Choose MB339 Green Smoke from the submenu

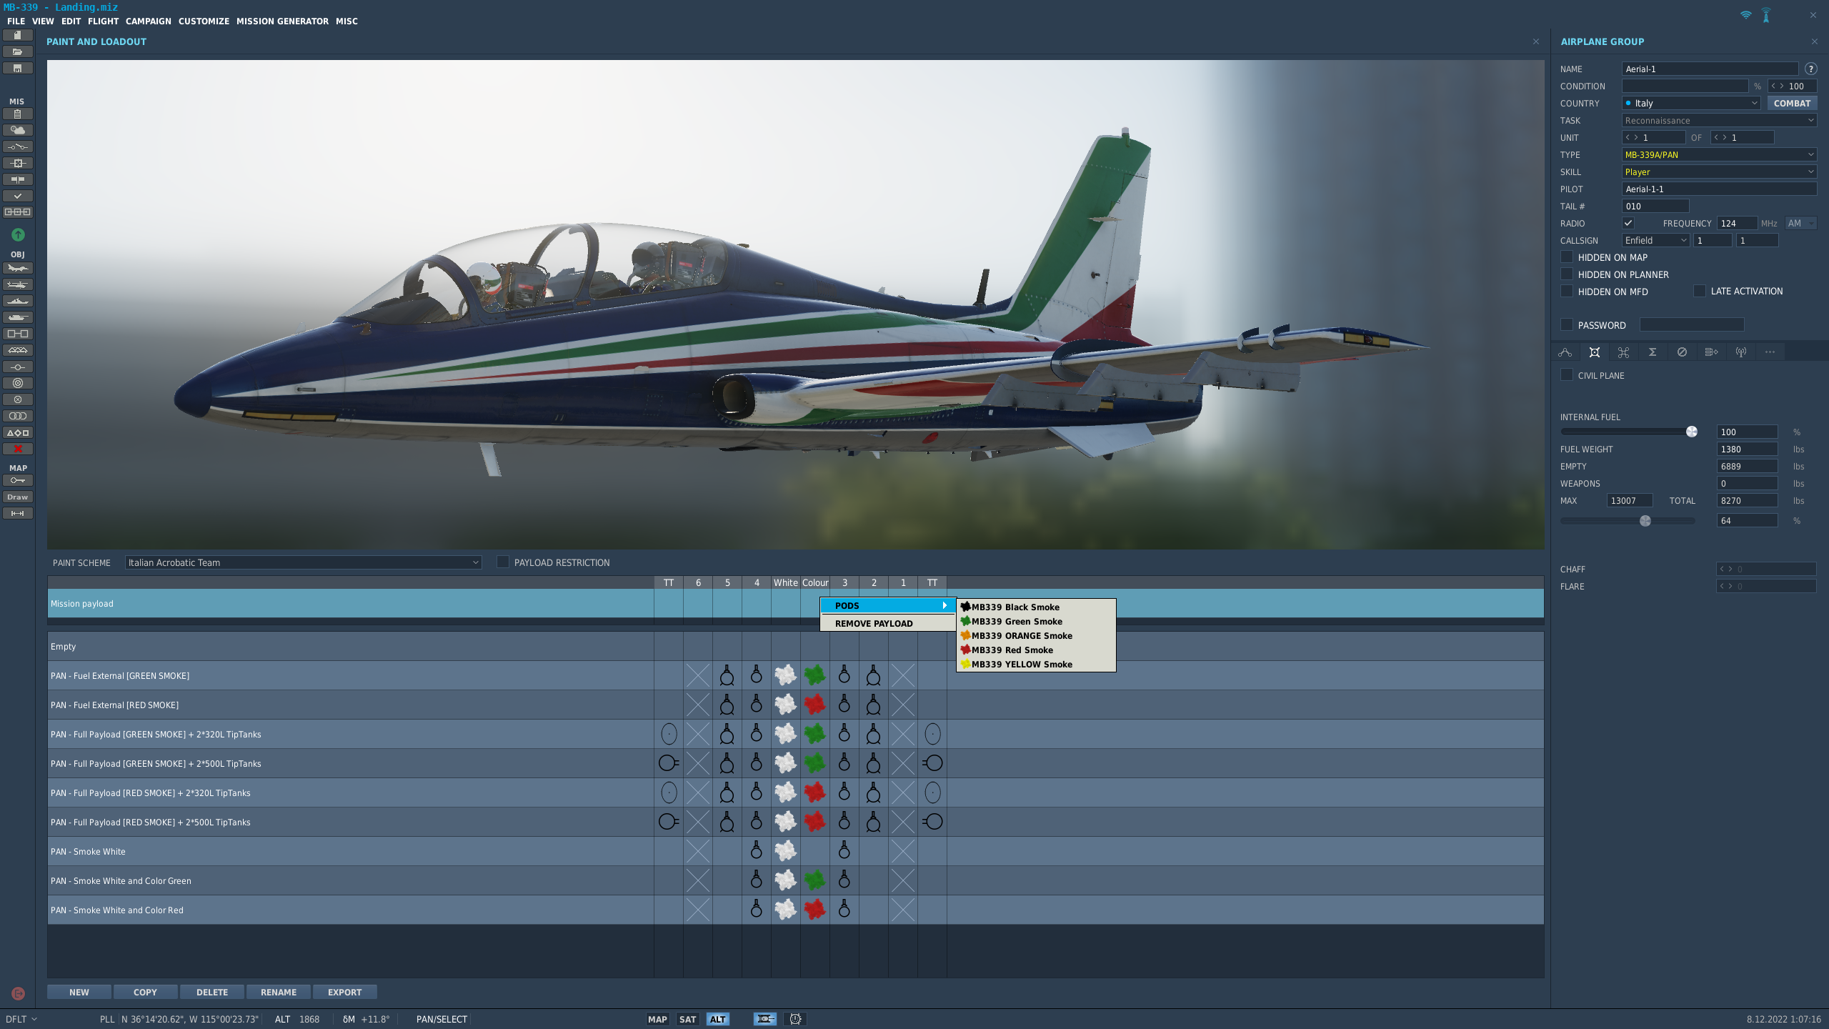click(1016, 621)
